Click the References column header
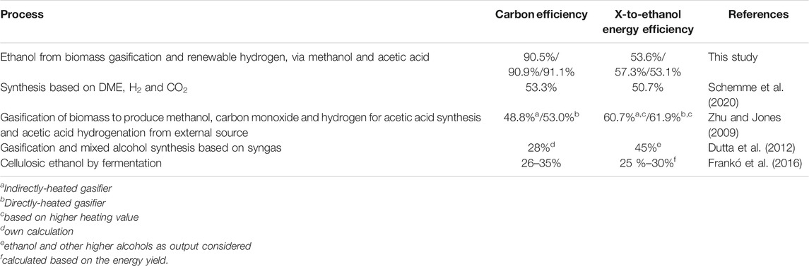 coord(758,16)
